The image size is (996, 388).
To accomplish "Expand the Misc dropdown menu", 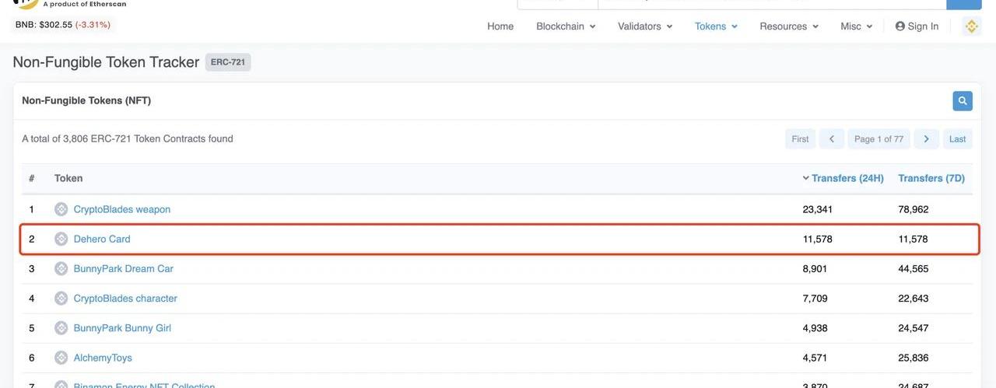I will click(x=857, y=26).
